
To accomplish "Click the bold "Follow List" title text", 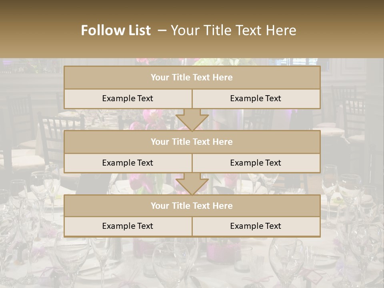I will tap(116, 30).
